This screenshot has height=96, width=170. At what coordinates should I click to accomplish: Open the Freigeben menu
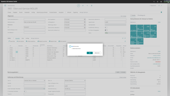click(x=15, y=13)
